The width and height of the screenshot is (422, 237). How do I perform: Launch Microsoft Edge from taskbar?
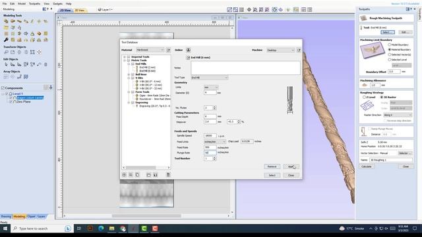(101, 228)
